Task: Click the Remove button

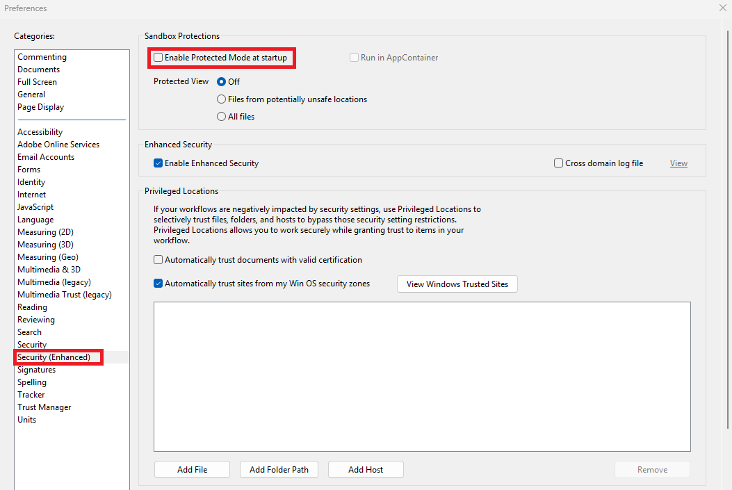Action: coord(652,469)
